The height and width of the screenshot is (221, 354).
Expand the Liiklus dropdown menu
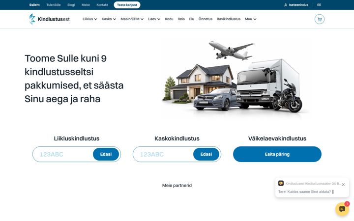tap(89, 19)
